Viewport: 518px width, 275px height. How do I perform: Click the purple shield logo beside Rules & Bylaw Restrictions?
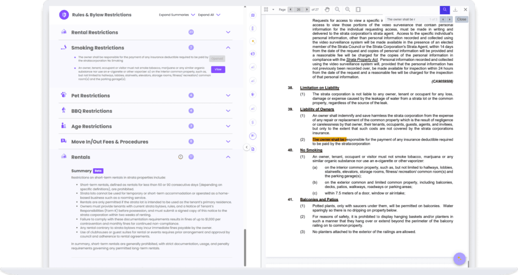pyautogui.click(x=64, y=15)
